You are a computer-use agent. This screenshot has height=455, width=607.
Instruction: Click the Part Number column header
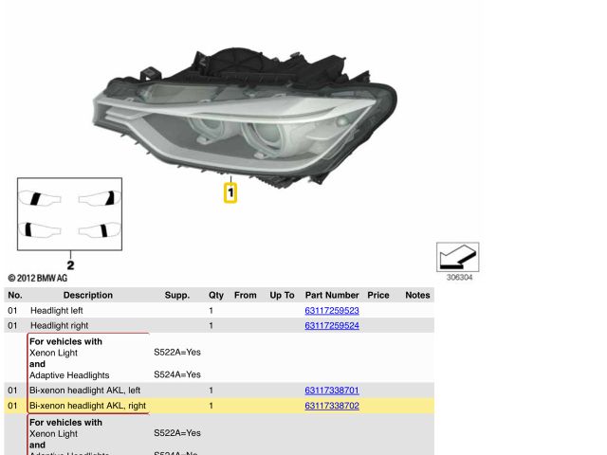(332, 296)
